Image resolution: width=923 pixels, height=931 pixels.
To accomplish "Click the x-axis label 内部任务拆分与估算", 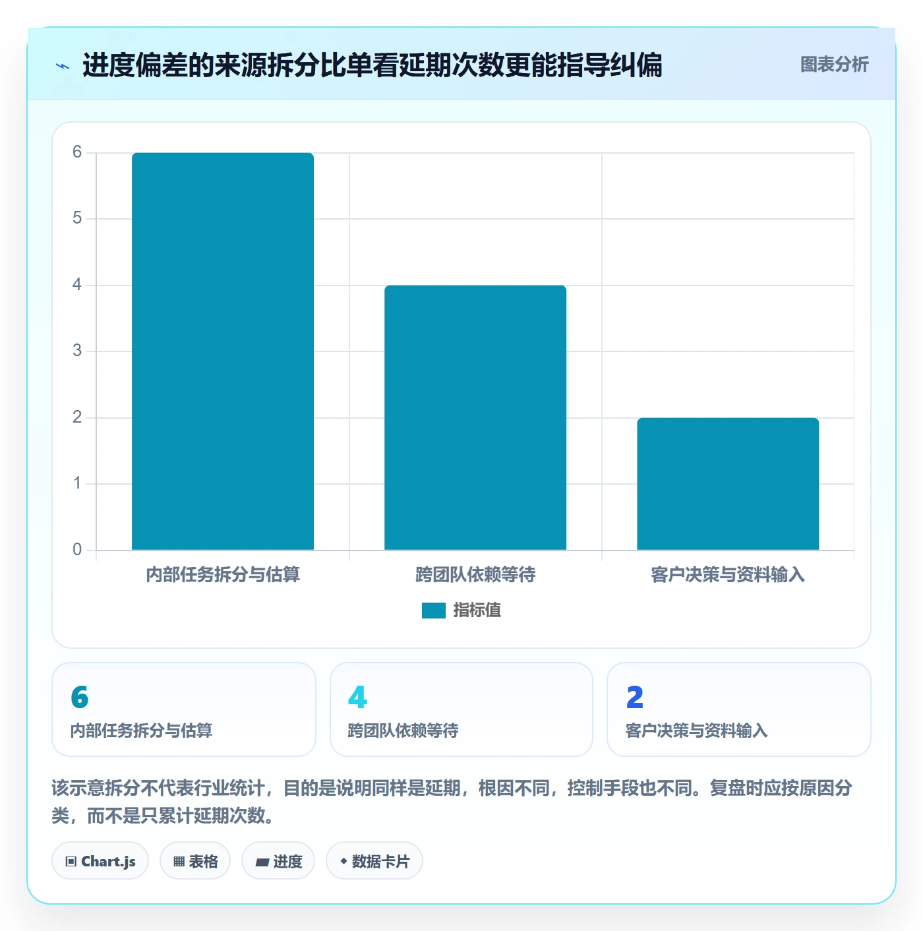I will pyautogui.click(x=223, y=575).
